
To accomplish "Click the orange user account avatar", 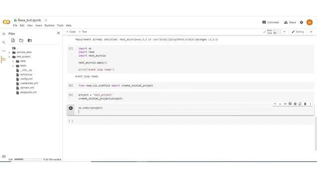I will pyautogui.click(x=310, y=22).
